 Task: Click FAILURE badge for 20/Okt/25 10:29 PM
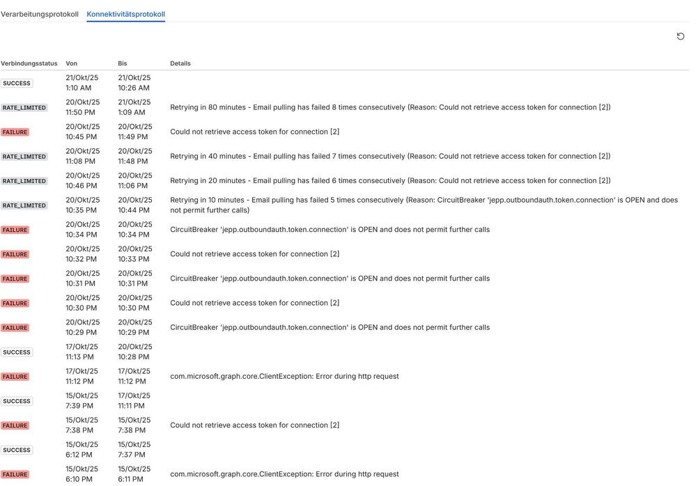click(x=15, y=328)
